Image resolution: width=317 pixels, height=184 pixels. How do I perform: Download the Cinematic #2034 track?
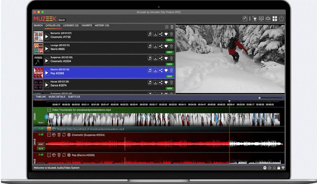point(155,58)
